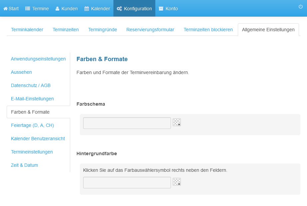Open the Termingründe tab
The height and width of the screenshot is (206, 307).
pos(102,30)
